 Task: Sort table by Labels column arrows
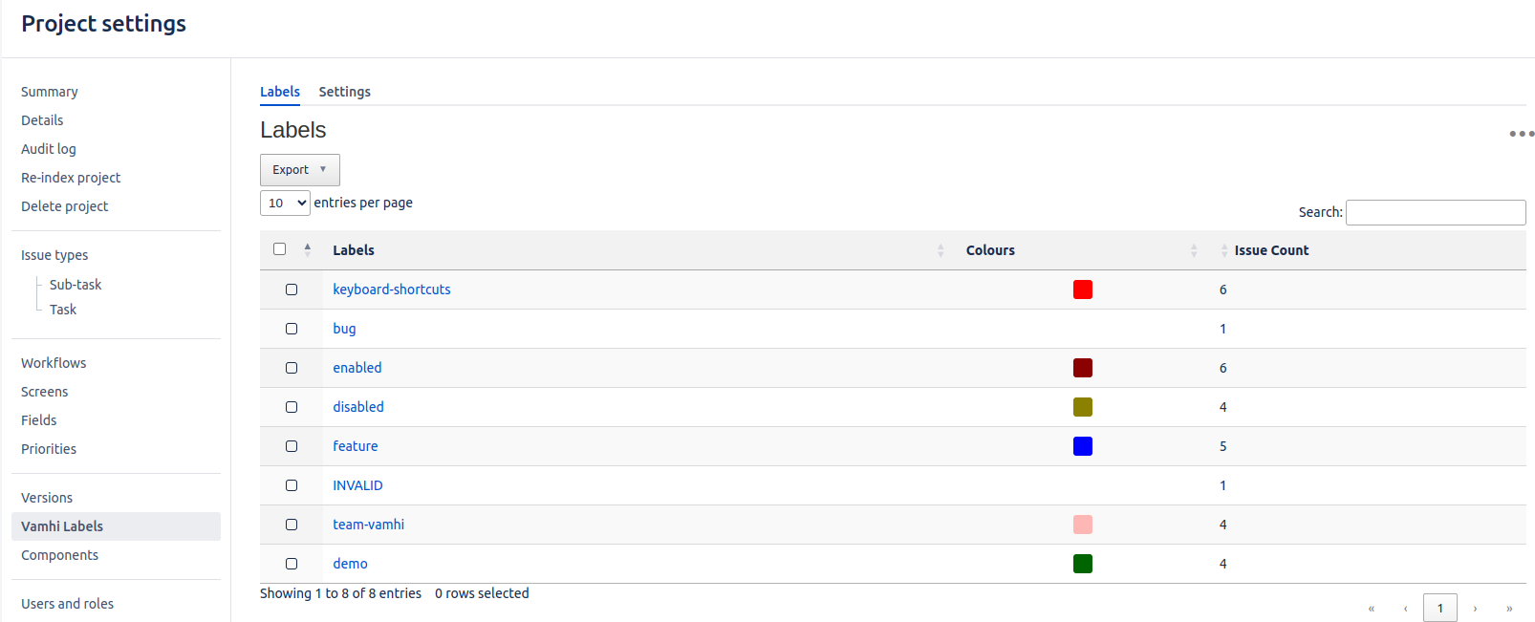coord(940,250)
